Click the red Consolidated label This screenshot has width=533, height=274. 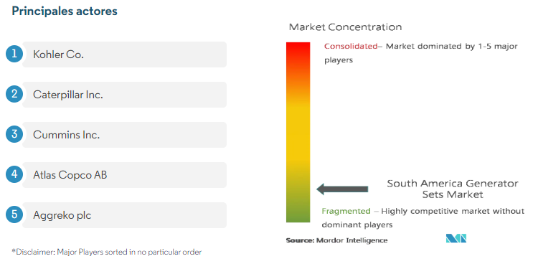click(x=351, y=46)
